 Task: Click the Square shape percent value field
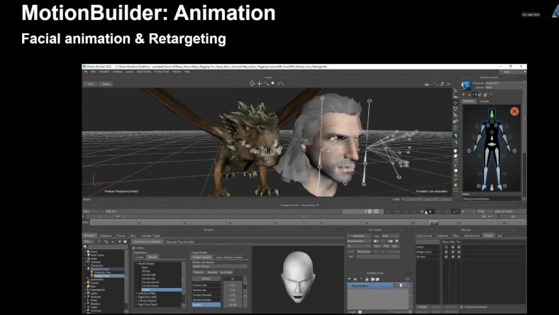point(233,304)
